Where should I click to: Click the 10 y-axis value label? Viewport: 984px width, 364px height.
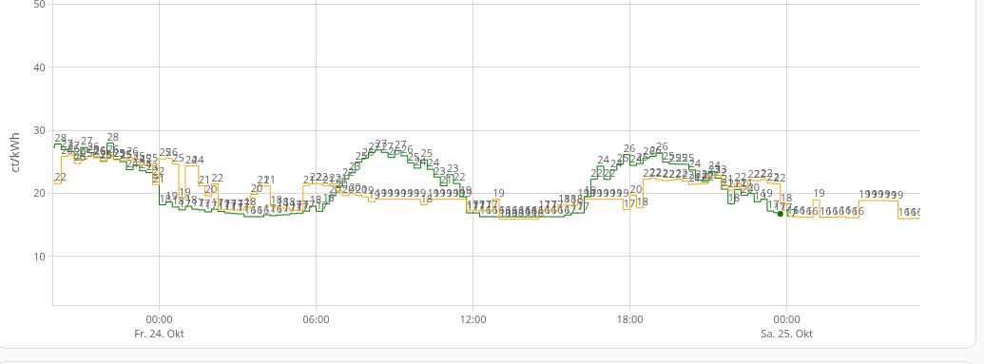[x=39, y=256]
